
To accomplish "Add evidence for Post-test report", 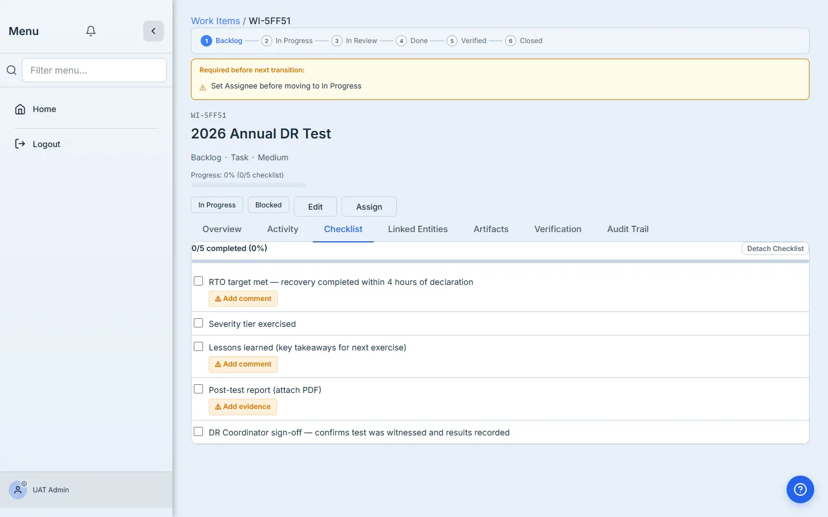I will point(243,407).
